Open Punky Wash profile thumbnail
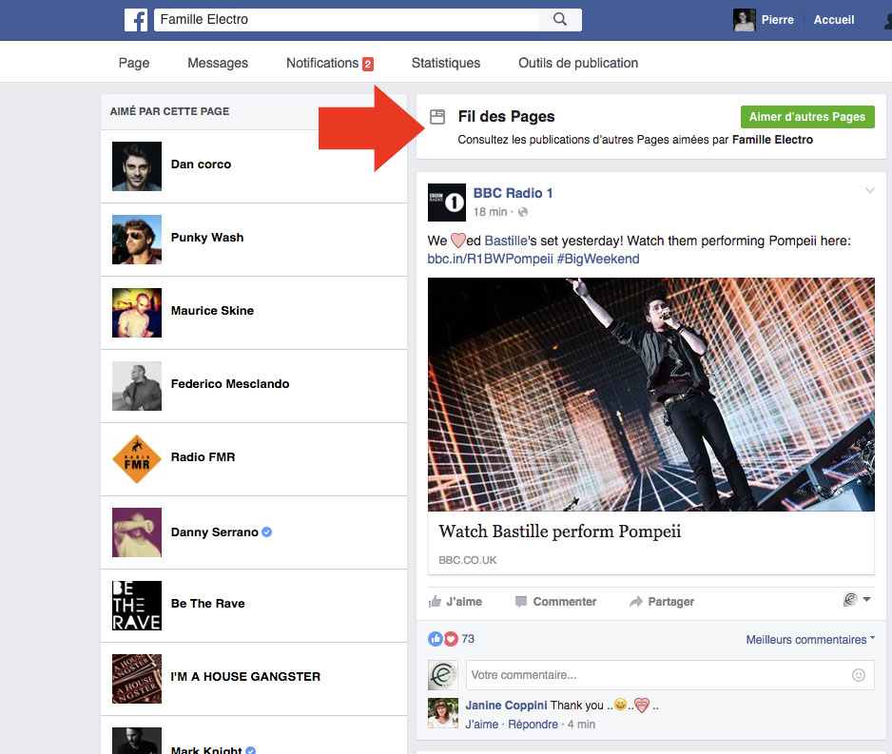Viewport: 892px width, 754px height. pos(137,240)
